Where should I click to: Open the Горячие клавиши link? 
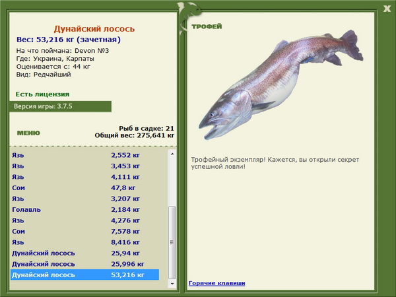tap(217, 283)
